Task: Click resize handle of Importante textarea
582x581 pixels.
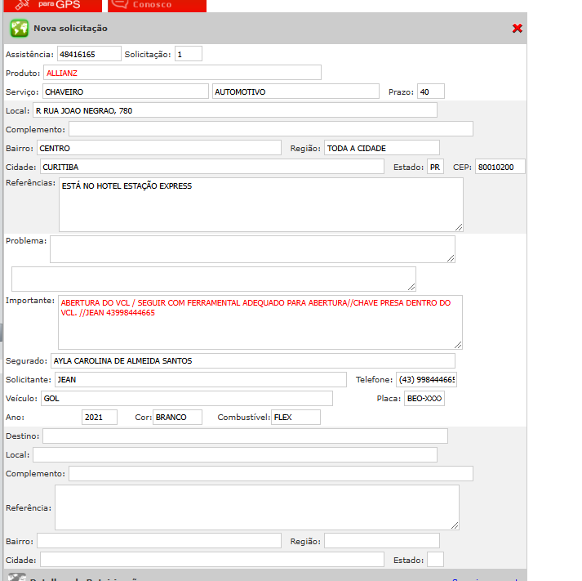Action: tap(458, 345)
